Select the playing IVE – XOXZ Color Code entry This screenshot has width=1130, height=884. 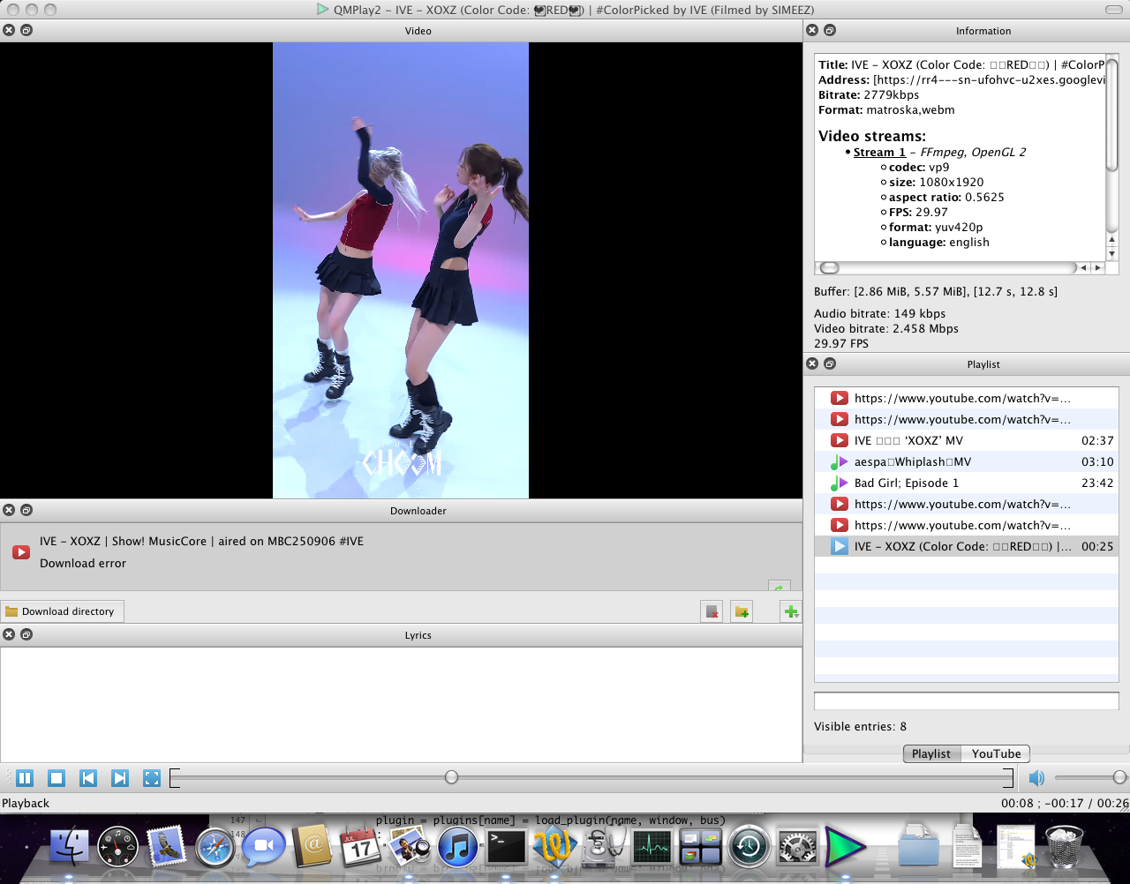[966, 546]
